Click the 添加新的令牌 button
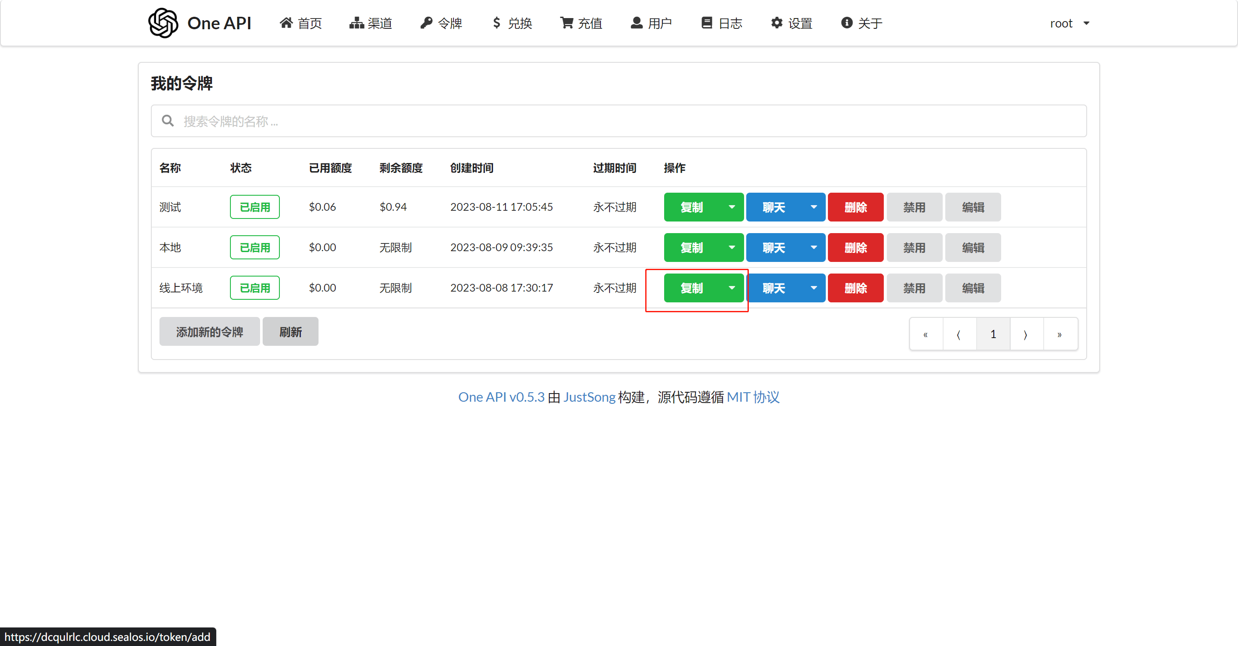This screenshot has height=646, width=1238. click(209, 332)
